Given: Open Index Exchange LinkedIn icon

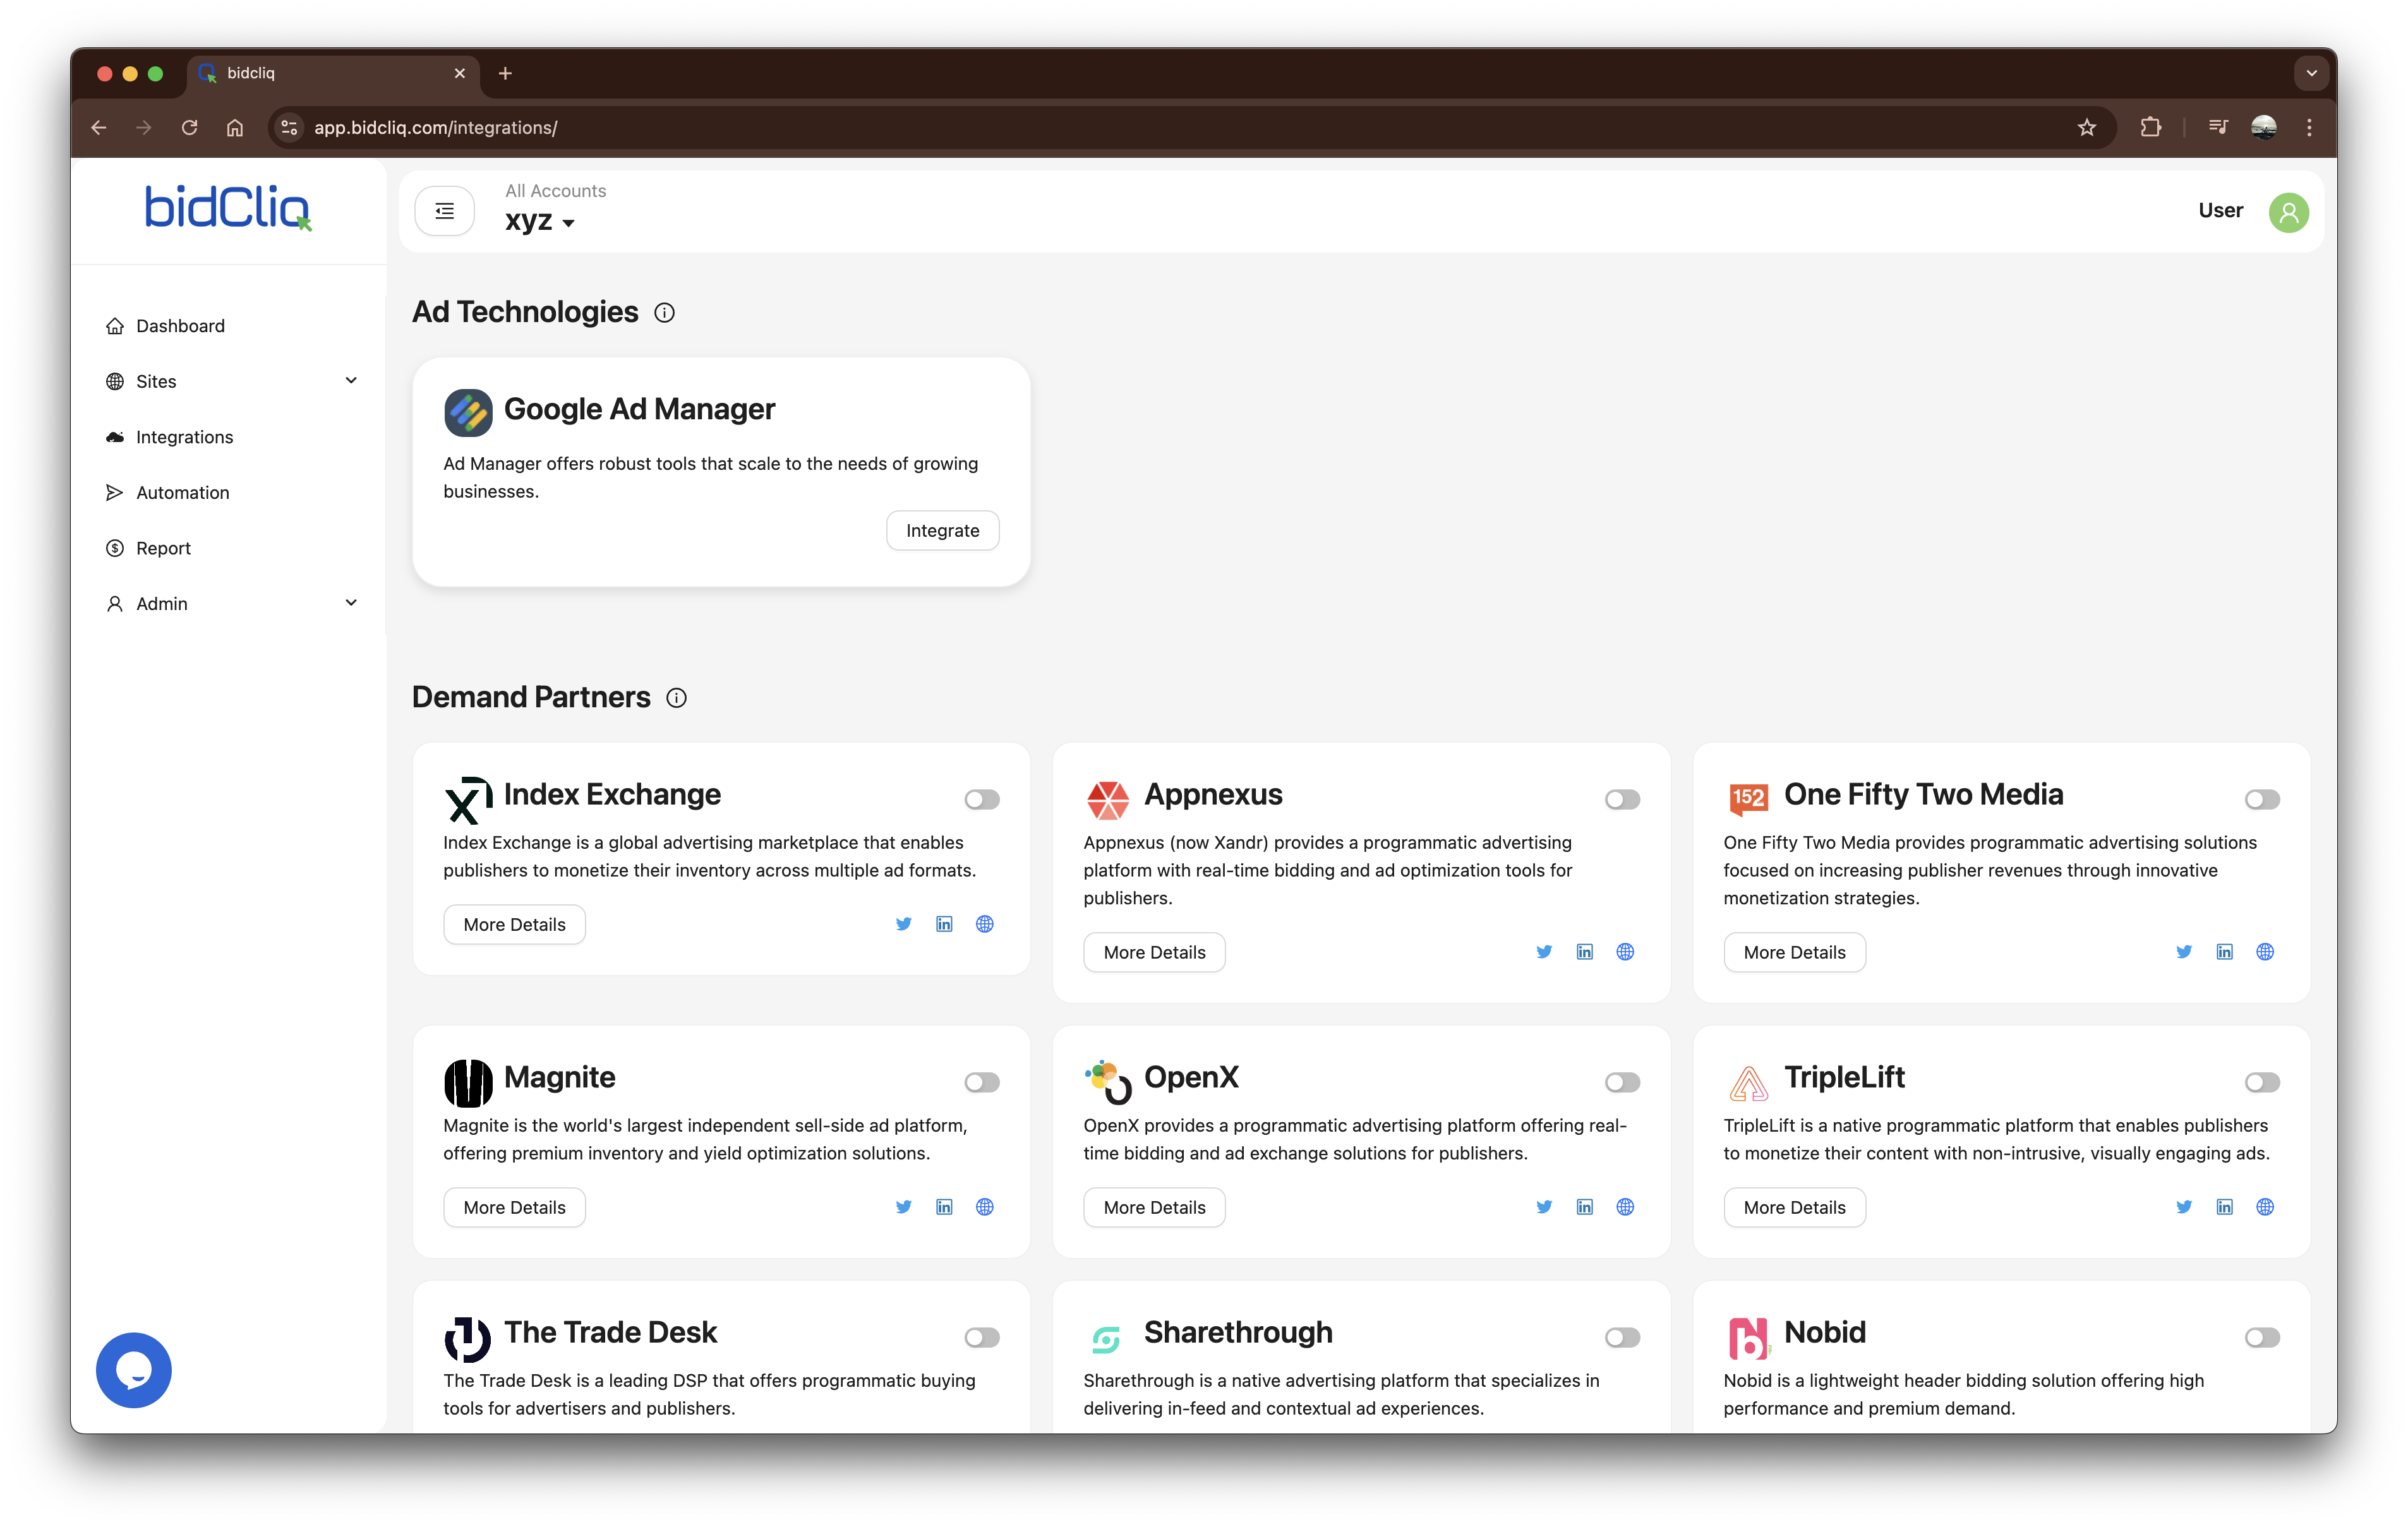Looking at the screenshot, I should 944,924.
